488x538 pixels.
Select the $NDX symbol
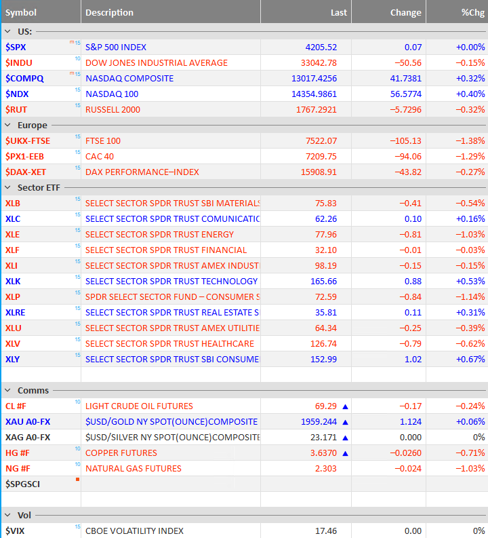coord(17,94)
